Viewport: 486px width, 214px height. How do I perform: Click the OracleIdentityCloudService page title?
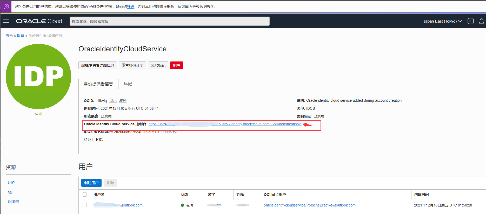point(123,49)
